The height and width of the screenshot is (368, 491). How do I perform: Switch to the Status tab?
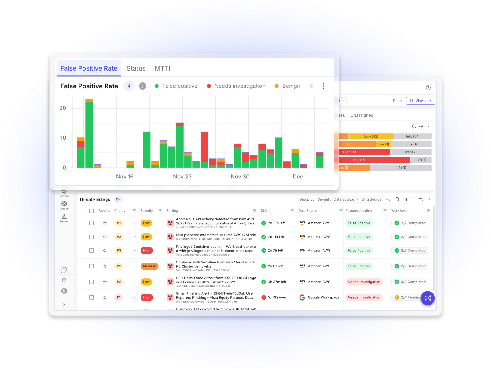(136, 68)
